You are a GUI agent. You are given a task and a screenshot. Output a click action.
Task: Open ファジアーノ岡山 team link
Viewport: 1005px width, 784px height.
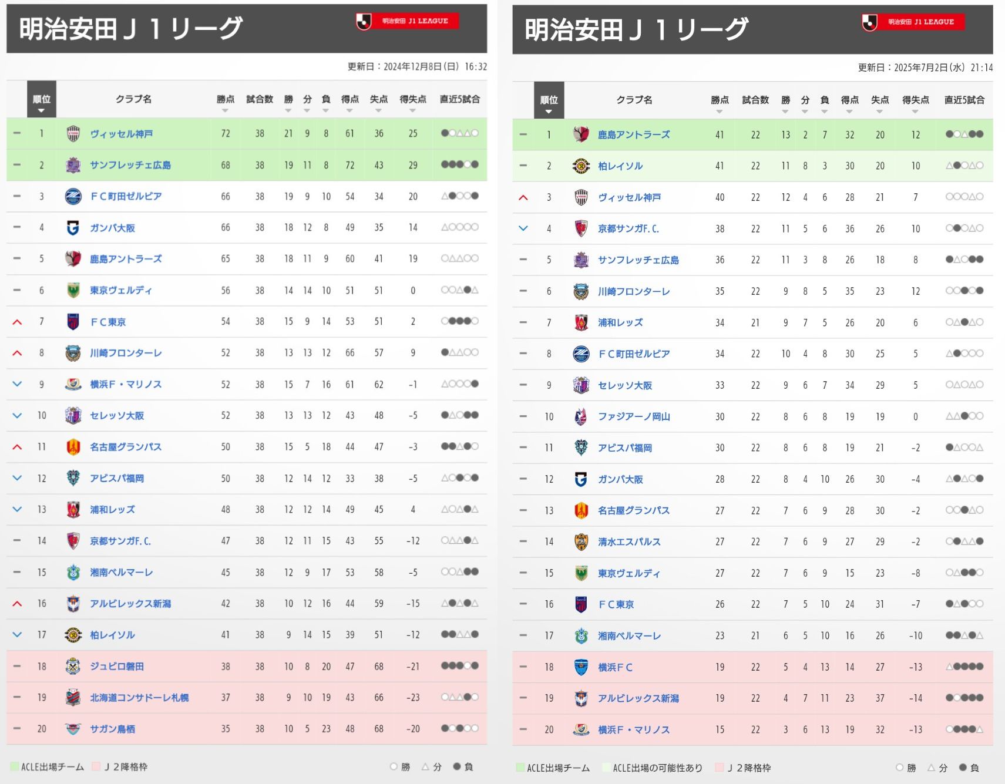pos(634,416)
